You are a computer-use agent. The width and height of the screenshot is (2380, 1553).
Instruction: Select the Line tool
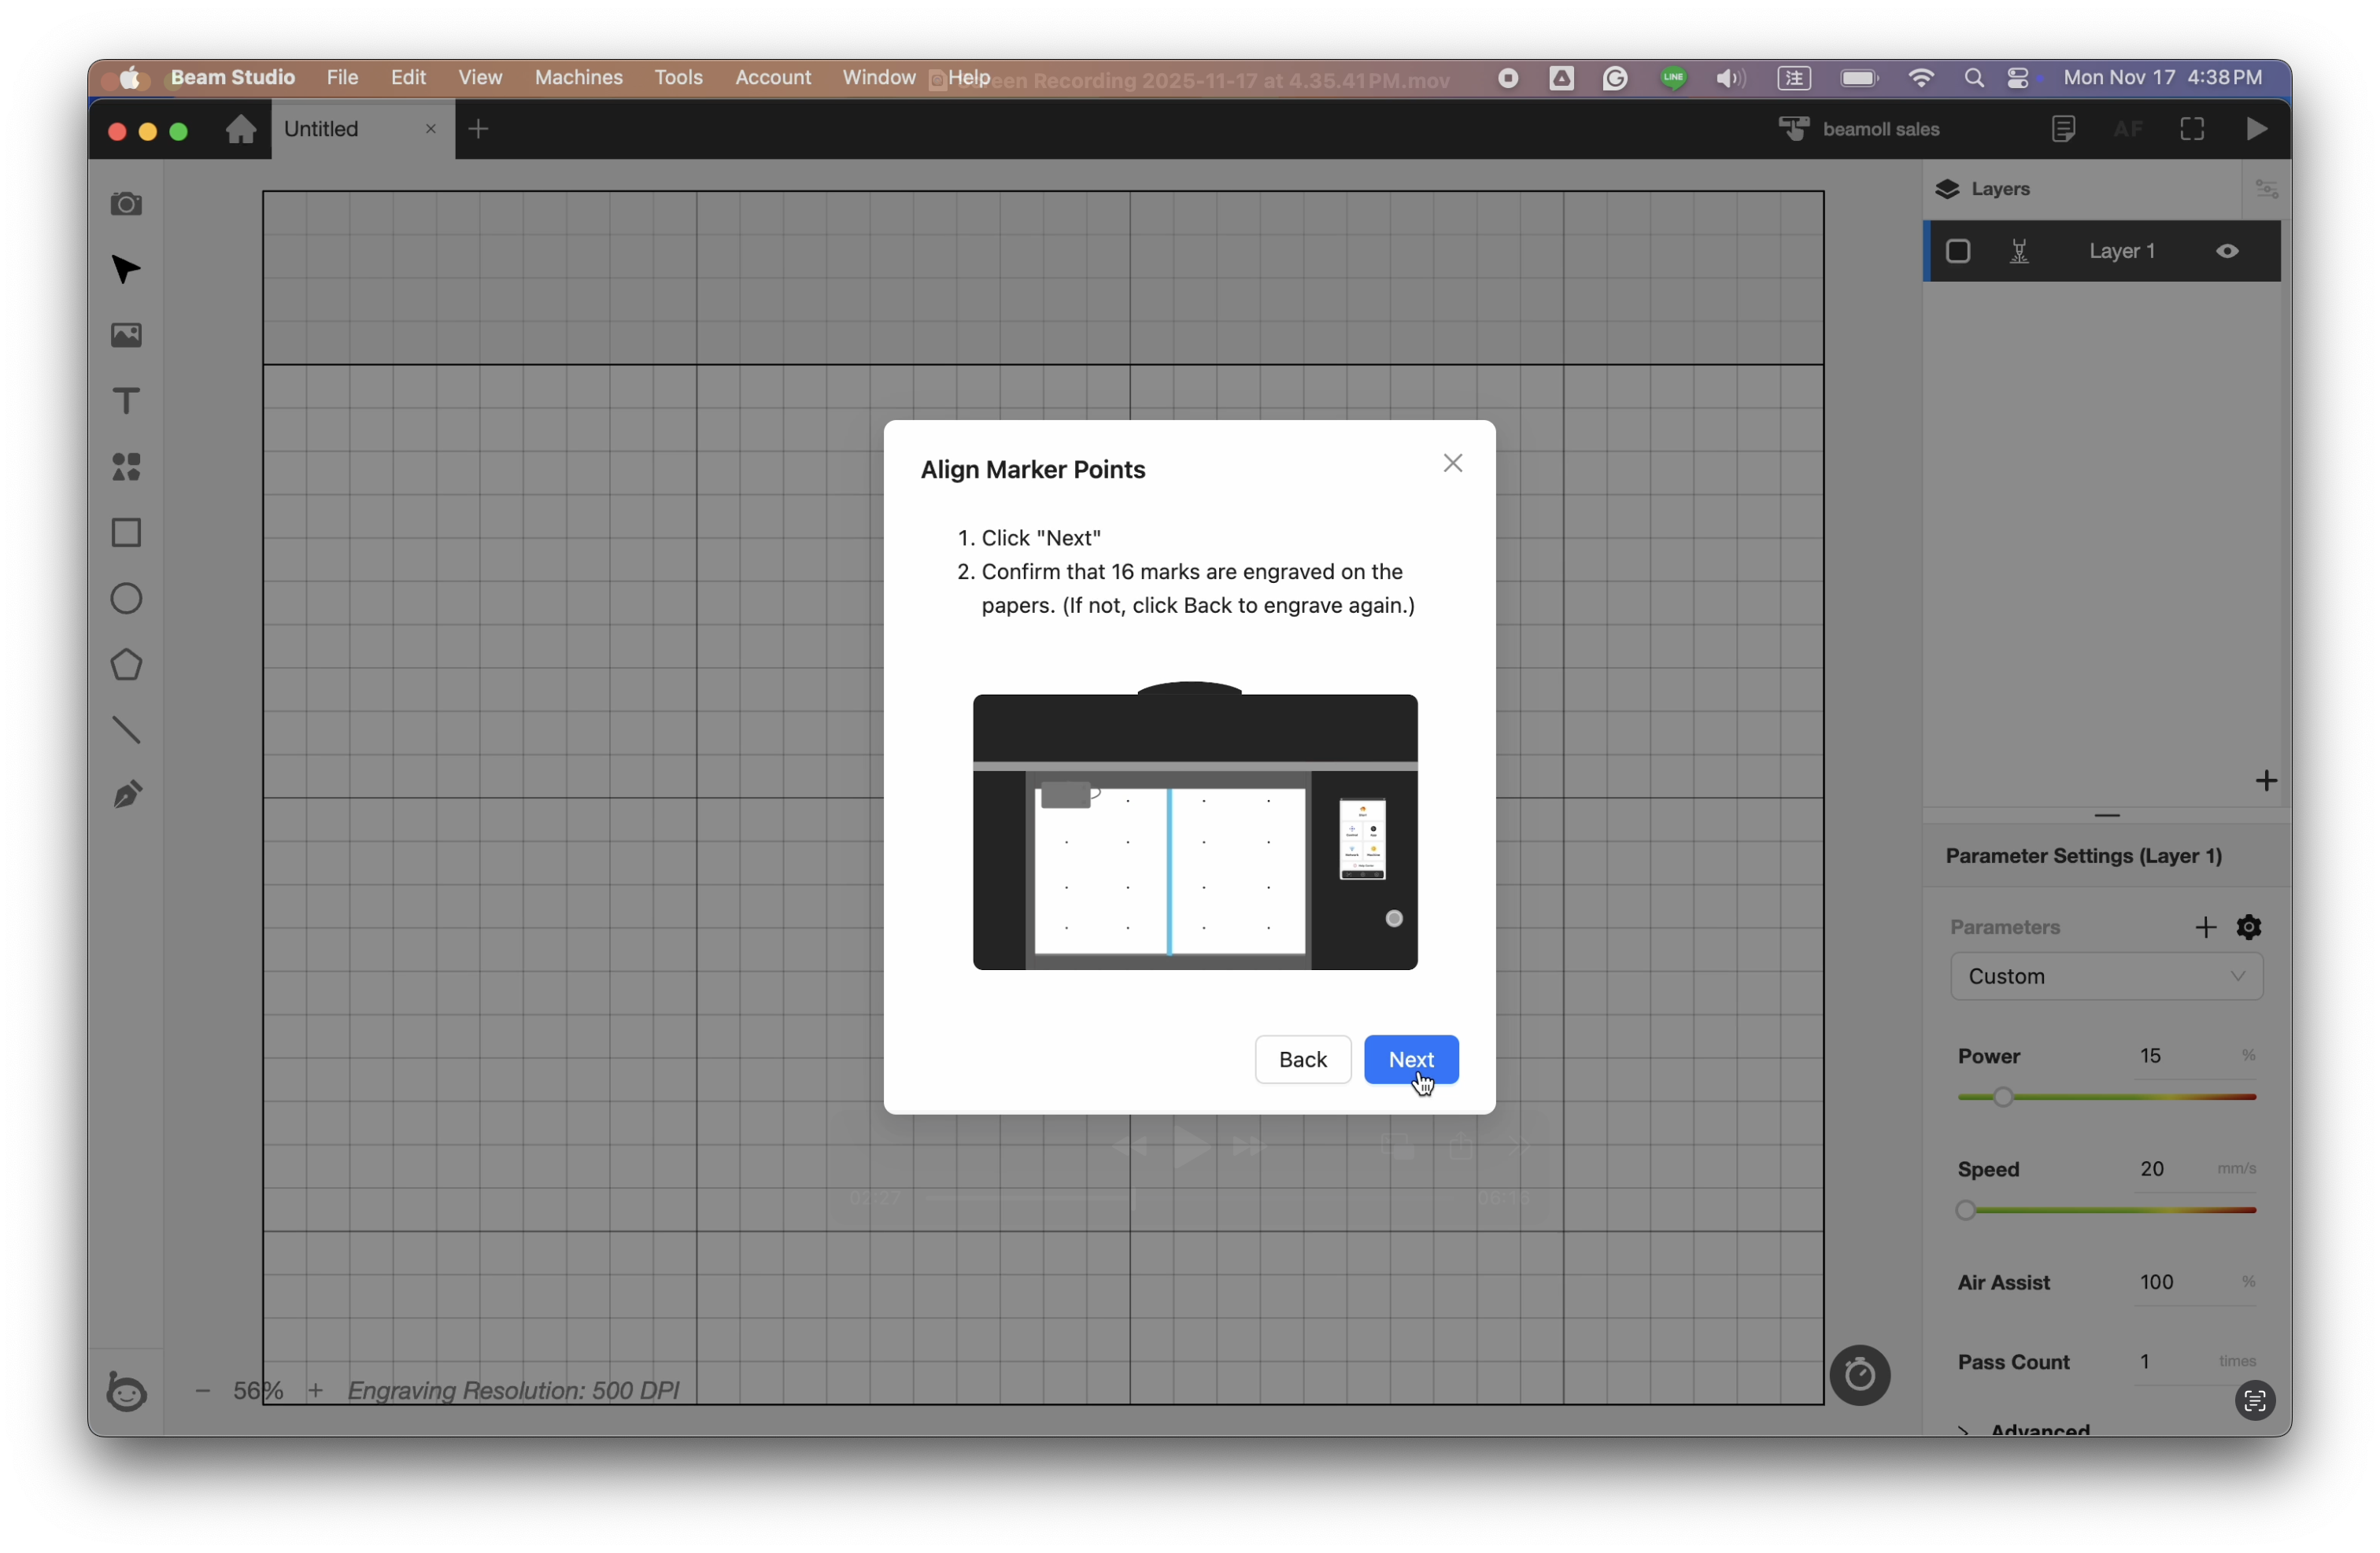coord(126,731)
